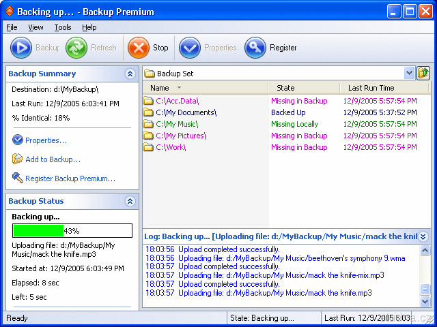This screenshot has height=327, width=437.
Task: Click the % Identical: 18% text
Action: tap(41, 118)
